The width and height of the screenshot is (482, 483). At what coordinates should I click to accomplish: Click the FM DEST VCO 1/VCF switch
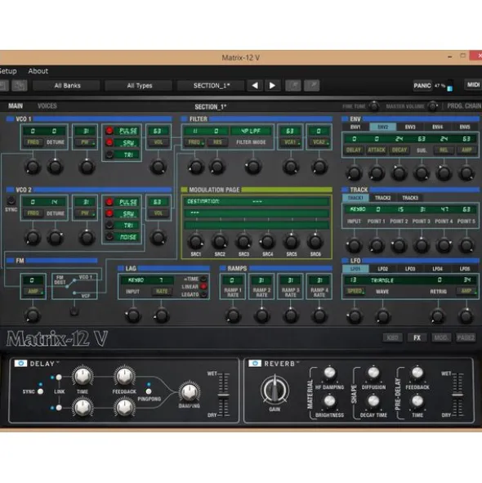pyautogui.click(x=74, y=311)
